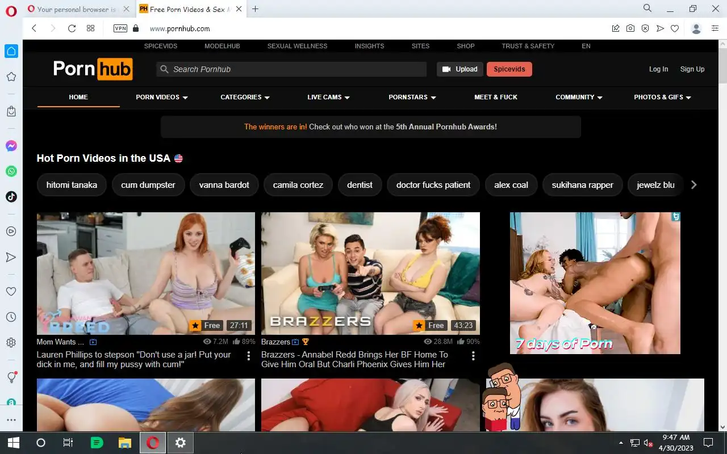Viewport: 727px width, 454px height.
Task: Switch to 'Your personal browser' tab
Action: point(76,9)
